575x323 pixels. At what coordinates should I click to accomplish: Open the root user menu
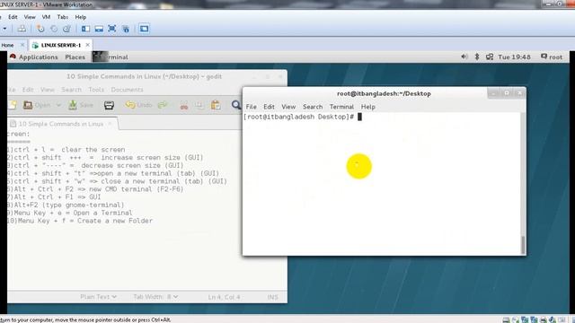click(x=552, y=57)
